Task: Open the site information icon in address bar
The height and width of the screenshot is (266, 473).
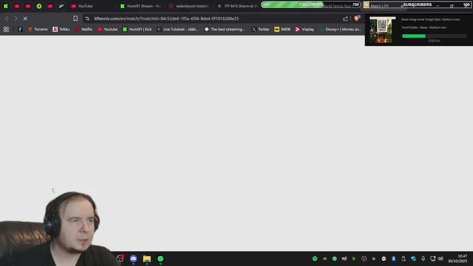Action: pyautogui.click(x=87, y=18)
